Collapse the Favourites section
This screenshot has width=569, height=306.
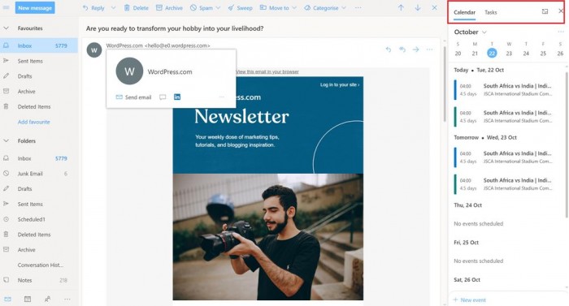click(x=6, y=28)
